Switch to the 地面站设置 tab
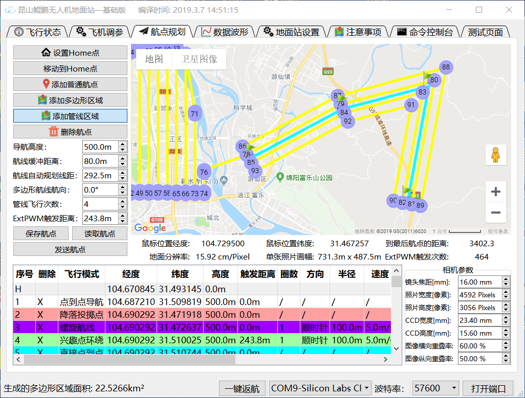Viewport: 525px width, 398px height. tap(291, 32)
